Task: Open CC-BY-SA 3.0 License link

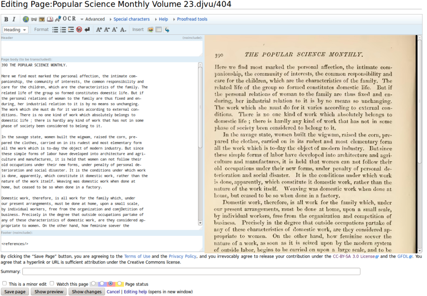Action: tap(355, 256)
